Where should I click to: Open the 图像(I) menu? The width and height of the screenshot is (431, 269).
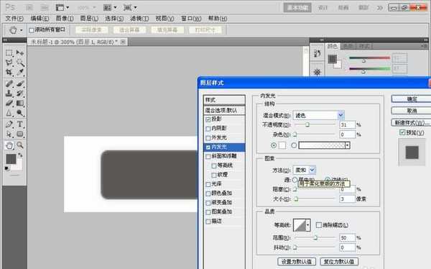(65, 19)
